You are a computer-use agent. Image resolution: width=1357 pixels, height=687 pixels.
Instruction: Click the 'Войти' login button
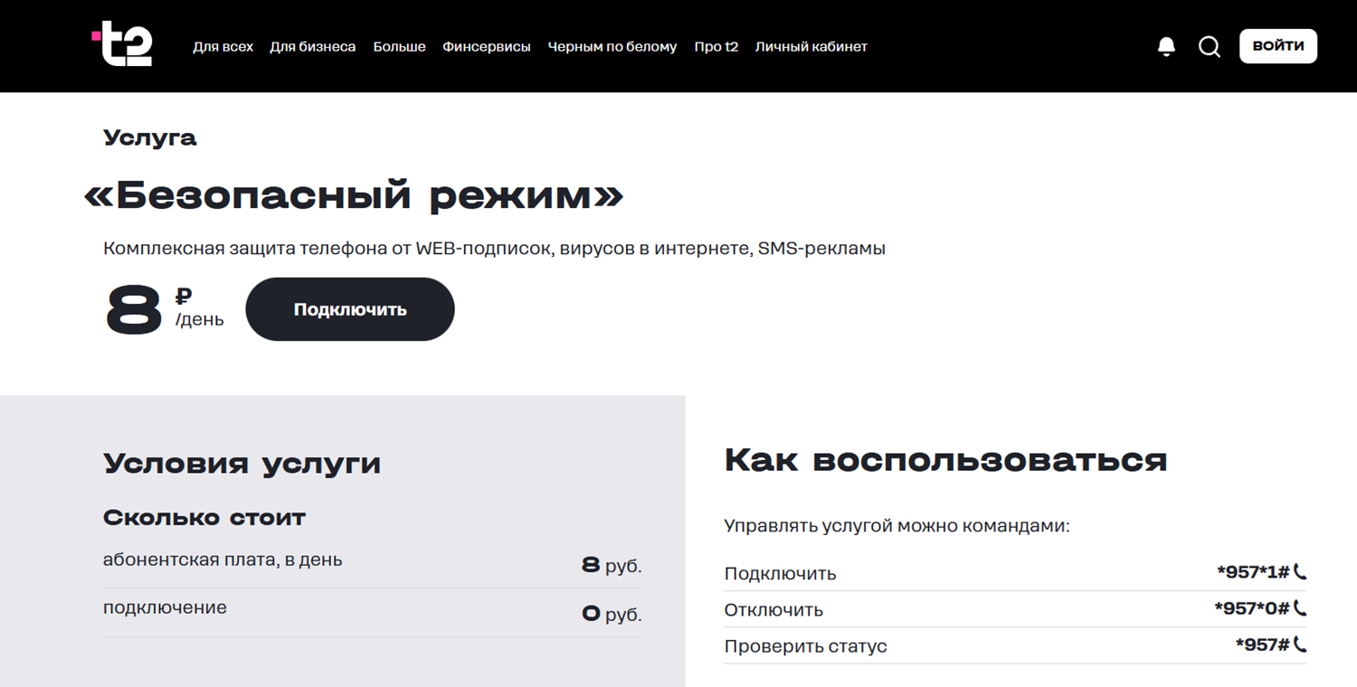(x=1278, y=46)
